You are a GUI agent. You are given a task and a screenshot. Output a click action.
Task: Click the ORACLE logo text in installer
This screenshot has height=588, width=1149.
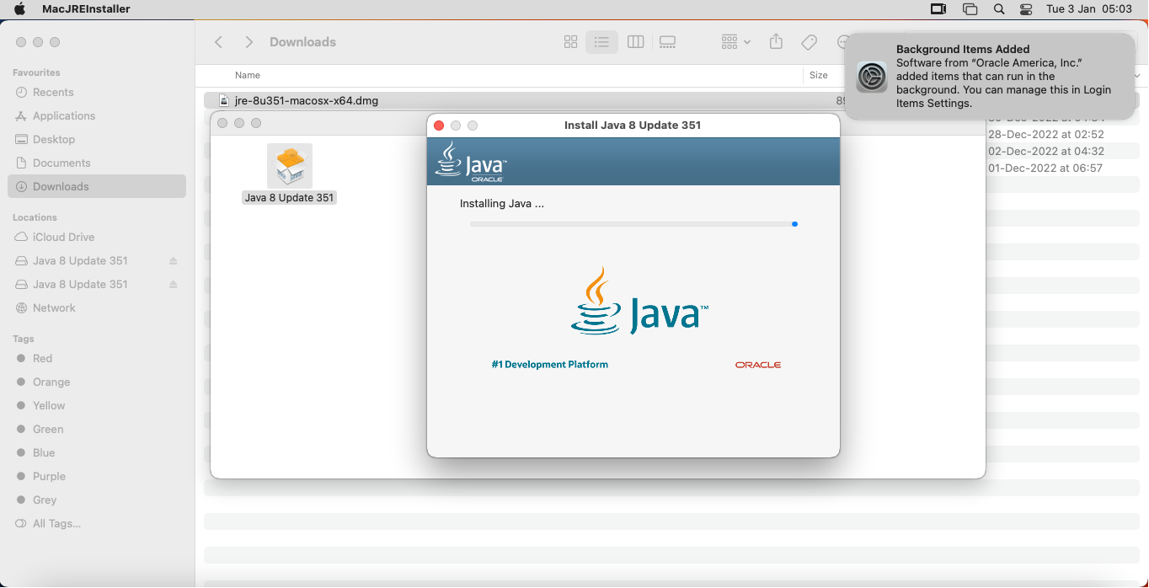(758, 365)
